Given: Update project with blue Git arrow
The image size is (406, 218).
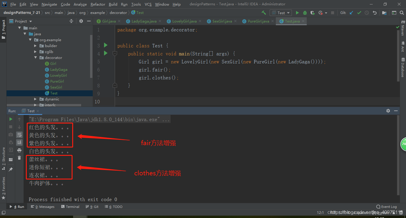Looking at the screenshot, I should (352, 13).
